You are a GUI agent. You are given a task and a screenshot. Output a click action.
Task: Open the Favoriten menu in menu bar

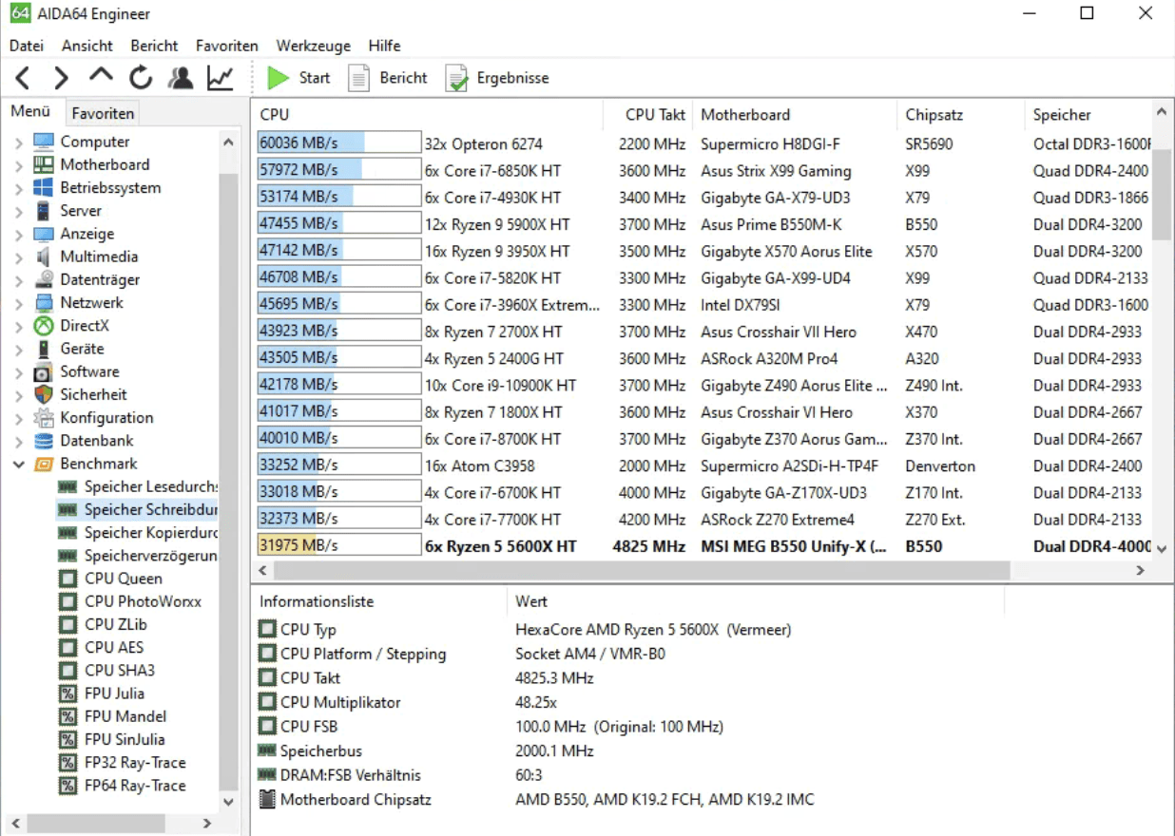click(x=227, y=46)
